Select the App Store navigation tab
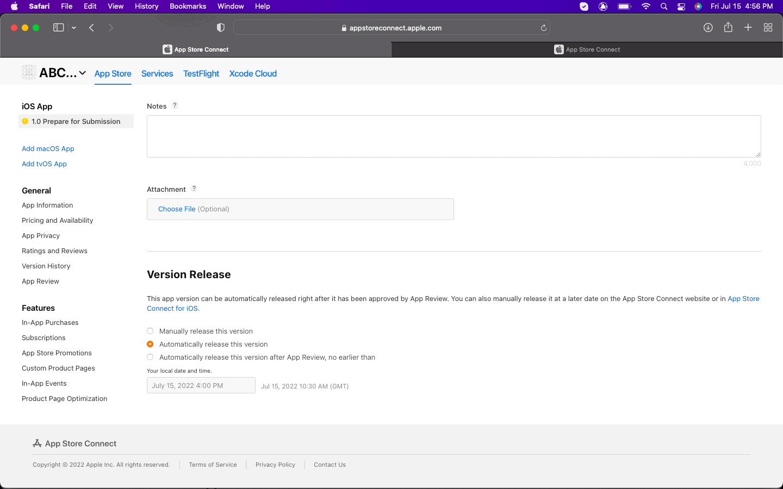 113,73
